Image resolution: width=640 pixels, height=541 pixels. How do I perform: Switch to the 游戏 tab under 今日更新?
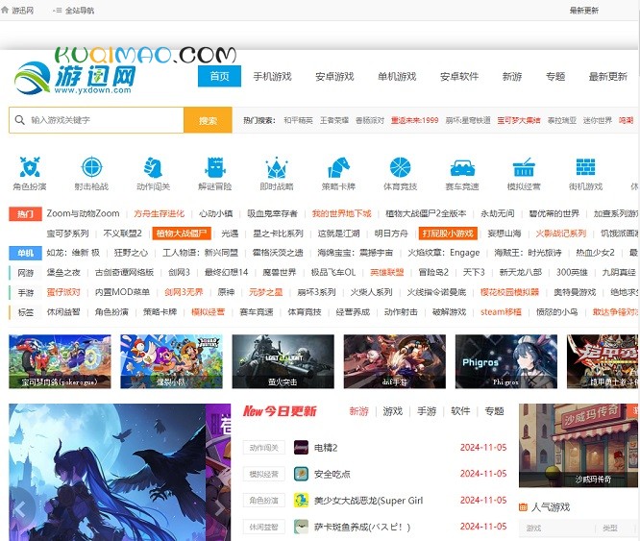click(393, 411)
